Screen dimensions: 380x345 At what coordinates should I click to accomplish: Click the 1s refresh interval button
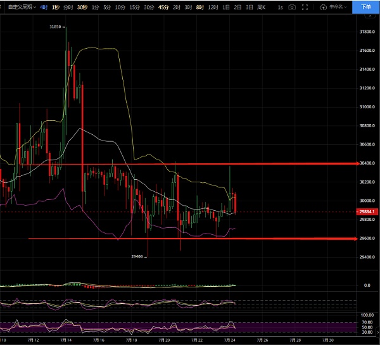pos(280,6)
